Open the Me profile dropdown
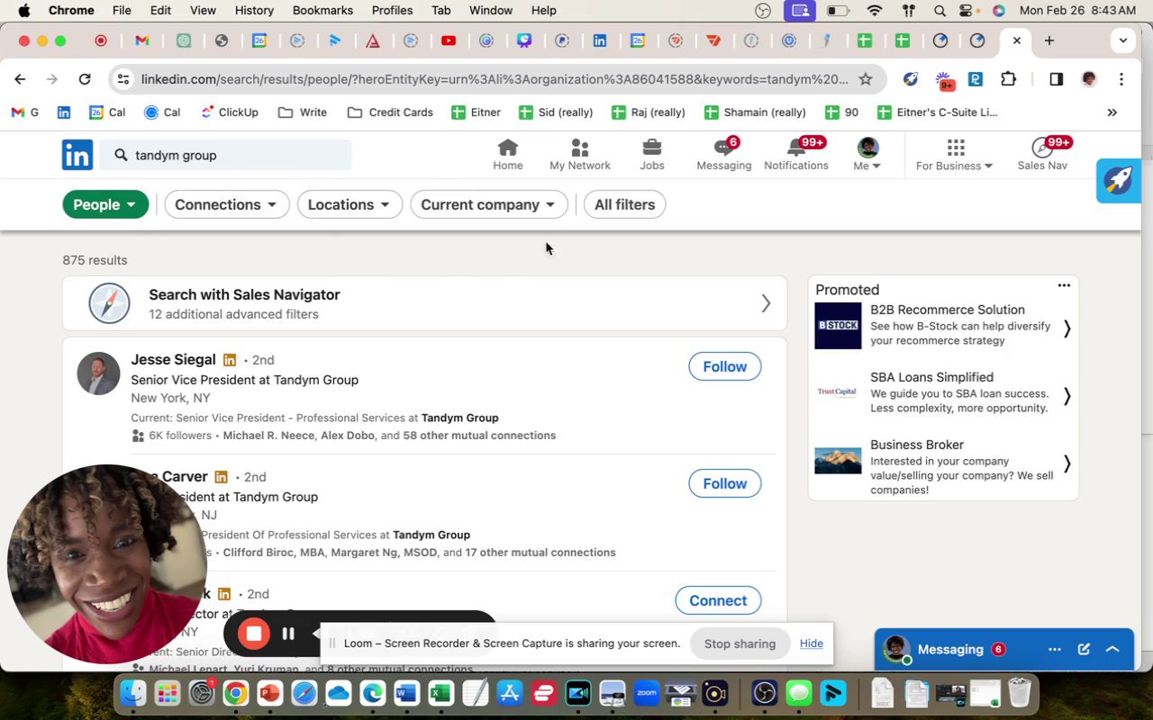 point(867,154)
